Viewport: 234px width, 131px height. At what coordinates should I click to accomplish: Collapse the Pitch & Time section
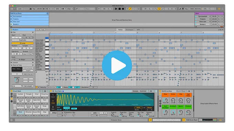[33, 65]
